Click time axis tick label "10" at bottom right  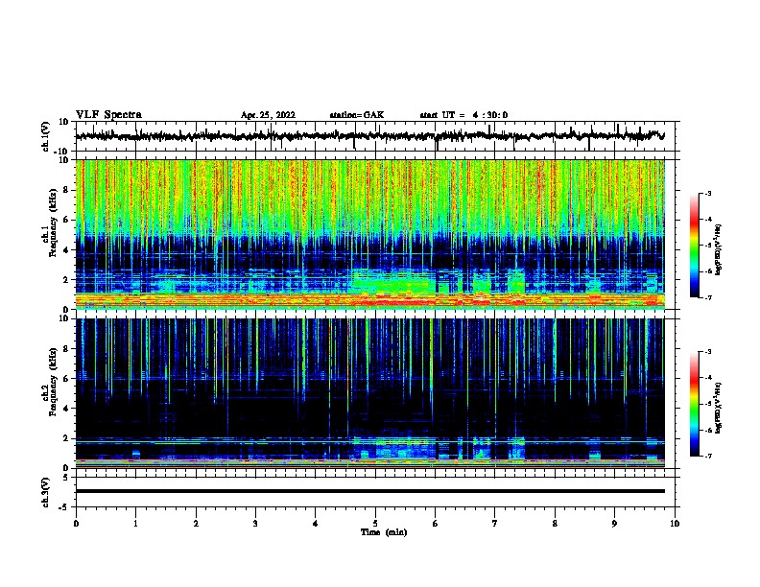point(675,524)
